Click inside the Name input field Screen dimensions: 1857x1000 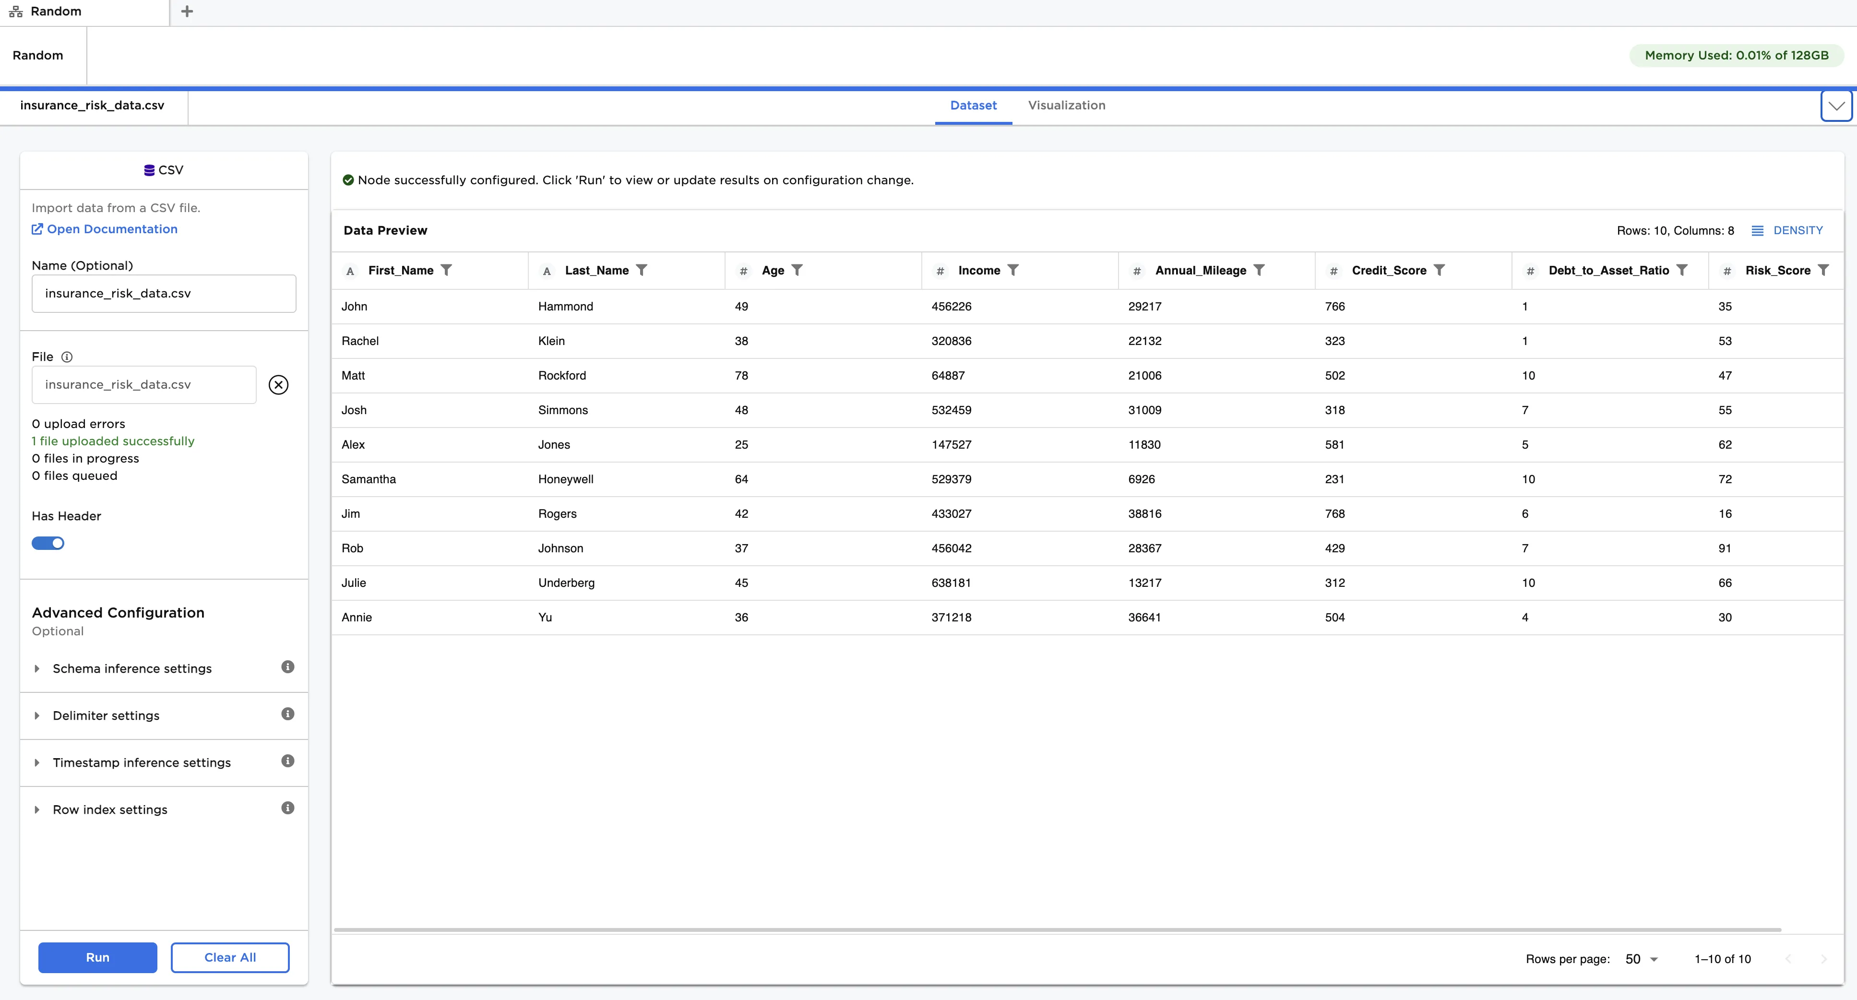click(x=164, y=294)
